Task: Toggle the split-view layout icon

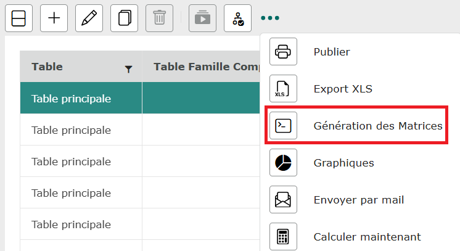Action: [18, 18]
